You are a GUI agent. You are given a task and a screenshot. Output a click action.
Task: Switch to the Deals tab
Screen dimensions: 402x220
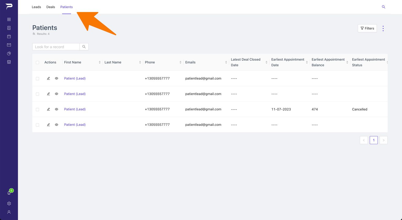pyautogui.click(x=51, y=7)
